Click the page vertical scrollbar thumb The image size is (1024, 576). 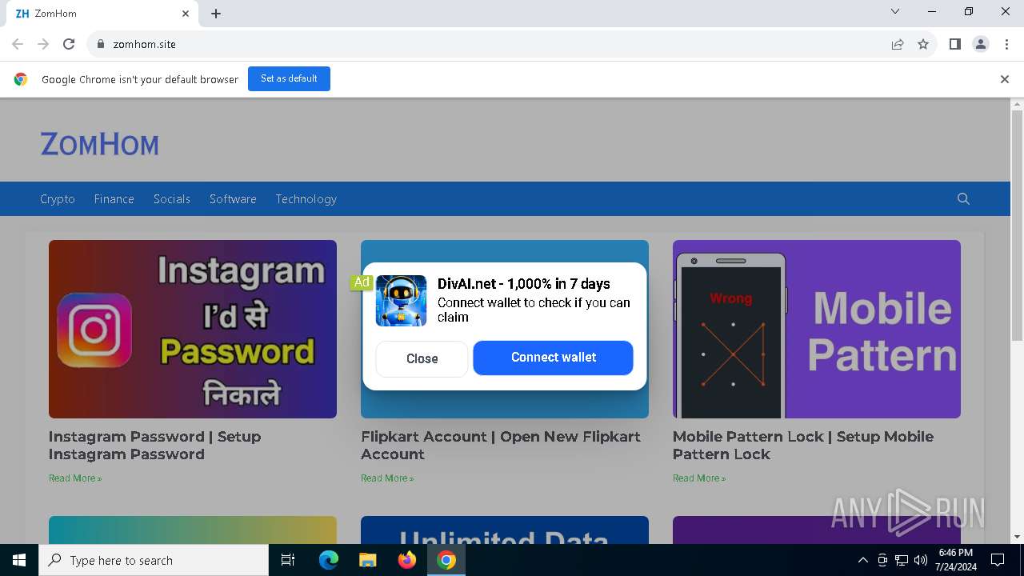(1017, 226)
